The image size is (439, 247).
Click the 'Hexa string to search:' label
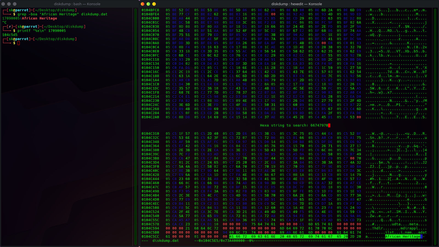coord(284,125)
